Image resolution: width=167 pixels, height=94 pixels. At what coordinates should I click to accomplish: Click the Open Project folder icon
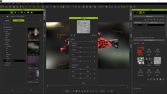(x=7, y=7)
